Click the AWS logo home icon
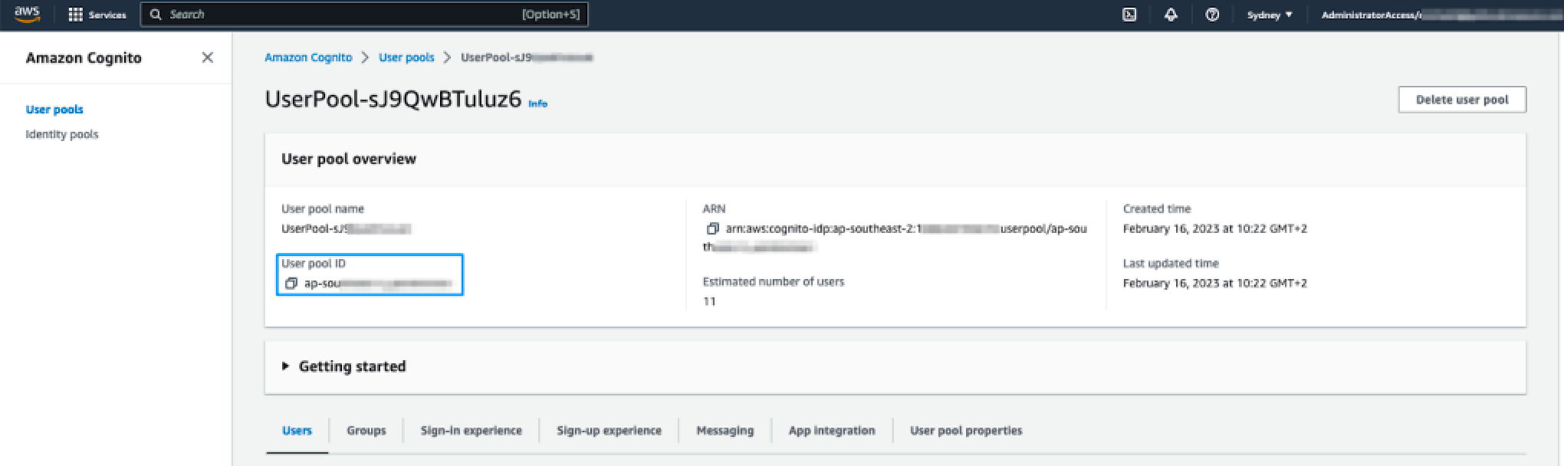 (x=27, y=14)
